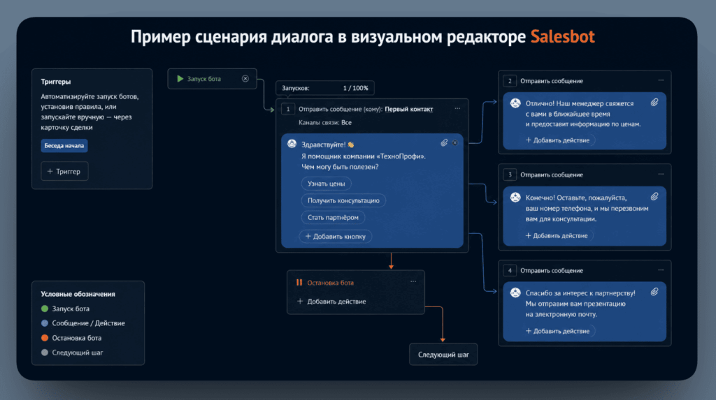The width and height of the screenshot is (716, 400).
Task: Click the message text Чем могу быть полезен?
Action: (340, 167)
